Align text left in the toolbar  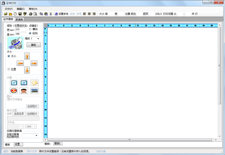point(85,14)
